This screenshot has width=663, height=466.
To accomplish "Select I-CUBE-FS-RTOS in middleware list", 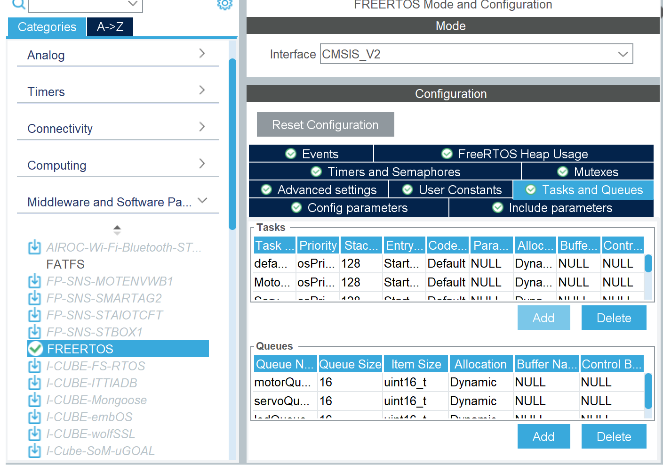I will 96,366.
